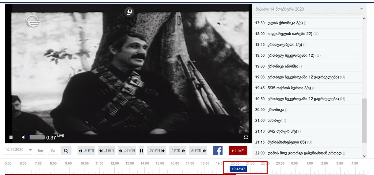Image resolution: width=374 pixels, height=175 pixels.
Task: Jump to 13:00 on the timeline
Action: tap(130, 163)
